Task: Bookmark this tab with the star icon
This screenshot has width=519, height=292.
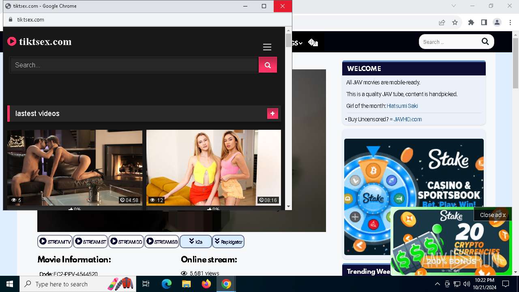Action: [455, 23]
